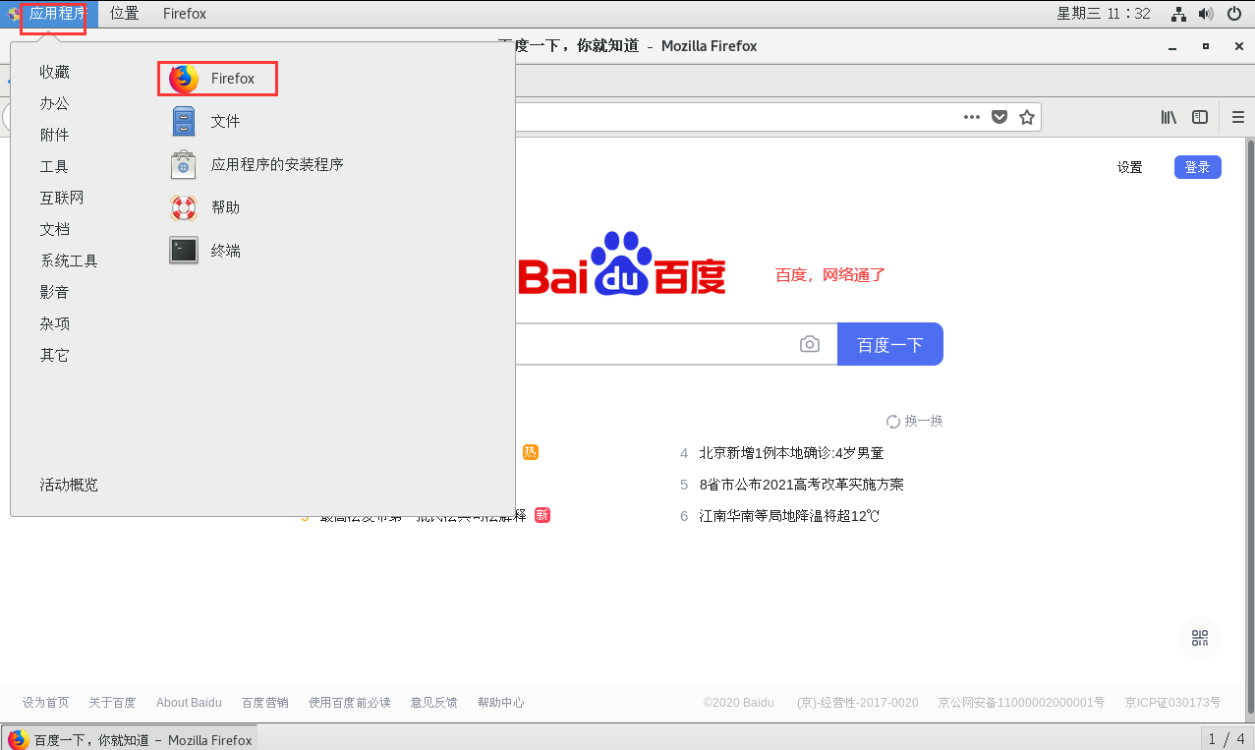Click the 1 / 4 workspace switcher
The height and width of the screenshot is (750, 1255).
tap(1226, 739)
